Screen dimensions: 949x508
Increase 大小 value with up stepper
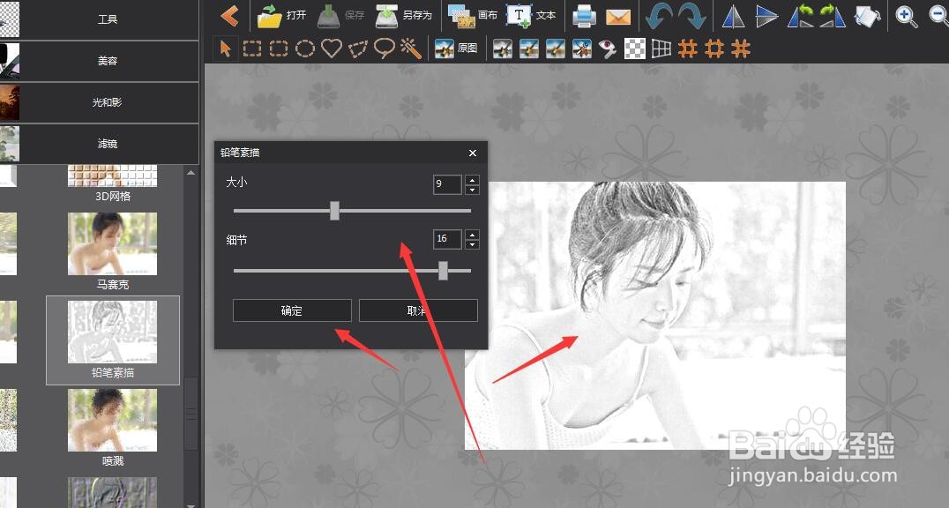[472, 179]
